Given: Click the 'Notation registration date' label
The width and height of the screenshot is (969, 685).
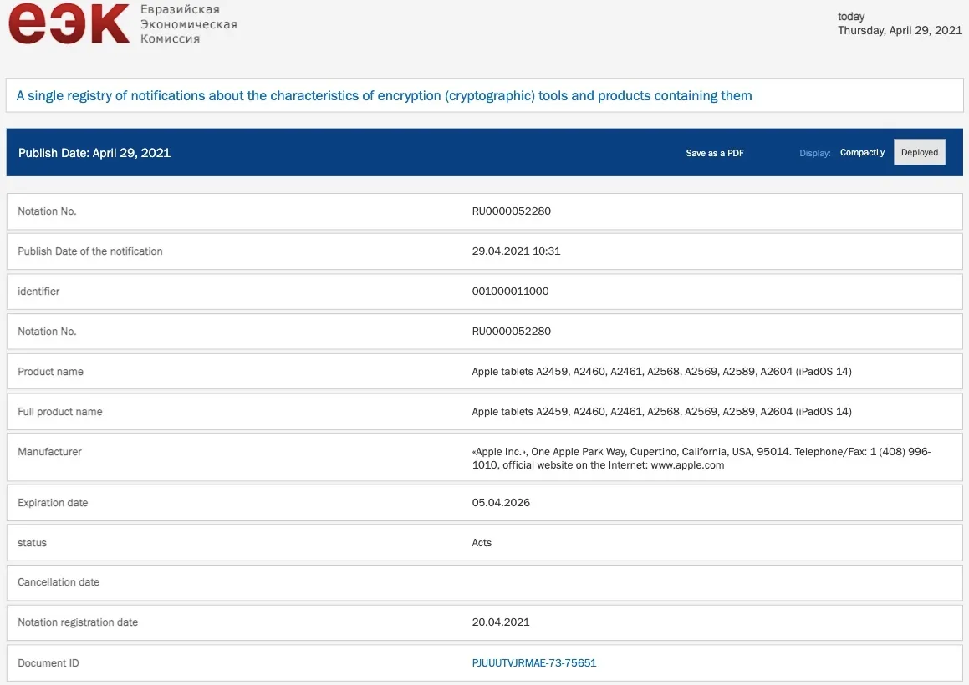Looking at the screenshot, I should pyautogui.click(x=78, y=622).
